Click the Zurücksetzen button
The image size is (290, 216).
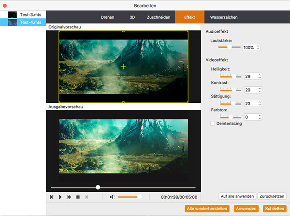point(272,196)
